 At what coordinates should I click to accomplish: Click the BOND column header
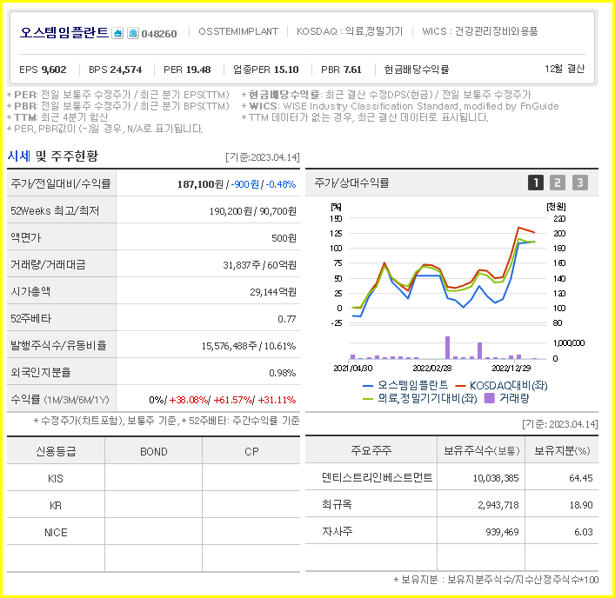(x=154, y=452)
